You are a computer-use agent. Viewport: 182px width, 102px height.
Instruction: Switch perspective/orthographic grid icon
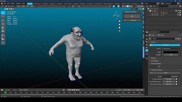tap(119, 31)
